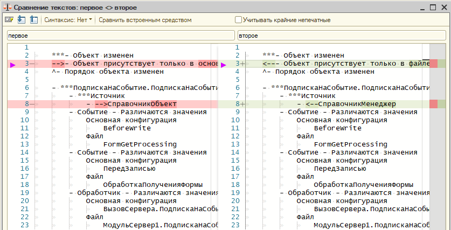Enable 'Учитывать крайние непечатные' checkbox
Screen dimensions: 451x230
(238, 20)
